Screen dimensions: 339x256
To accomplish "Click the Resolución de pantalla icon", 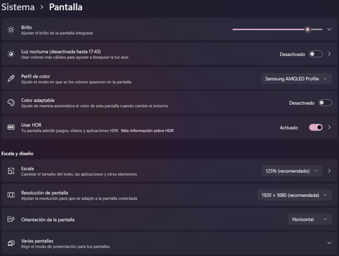I will [11, 195].
